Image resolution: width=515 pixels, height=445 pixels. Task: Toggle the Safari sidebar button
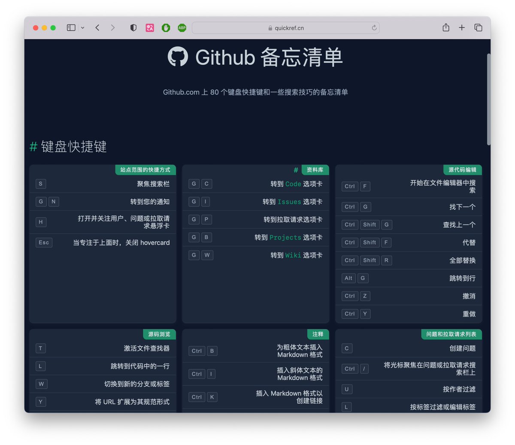(71, 27)
